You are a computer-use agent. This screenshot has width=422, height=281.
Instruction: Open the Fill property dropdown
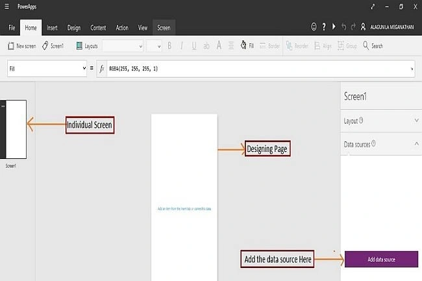[47, 69]
